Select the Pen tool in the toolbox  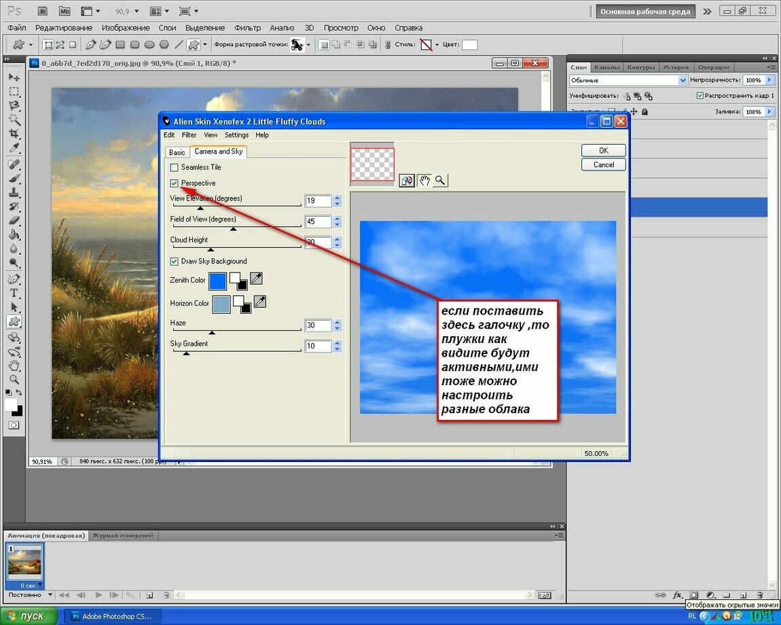pyautogui.click(x=14, y=279)
